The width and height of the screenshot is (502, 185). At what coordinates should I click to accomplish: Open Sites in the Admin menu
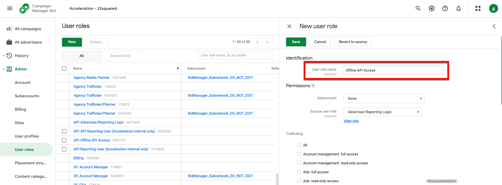19,123
